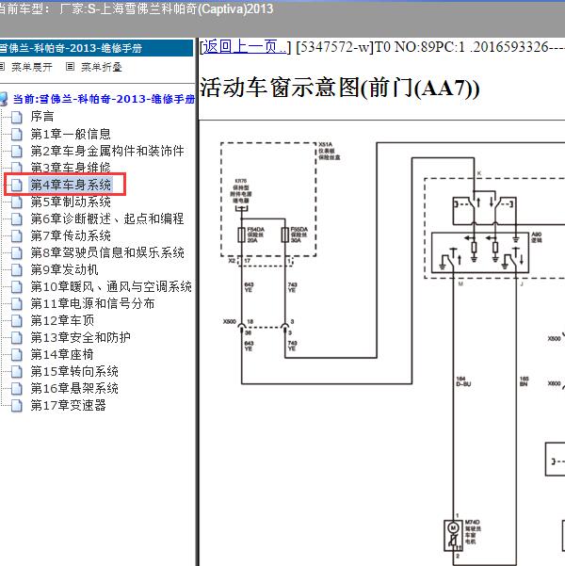565x566 pixels.
Task: Click the 164 D-BU wire label
Action: pyautogui.click(x=463, y=381)
